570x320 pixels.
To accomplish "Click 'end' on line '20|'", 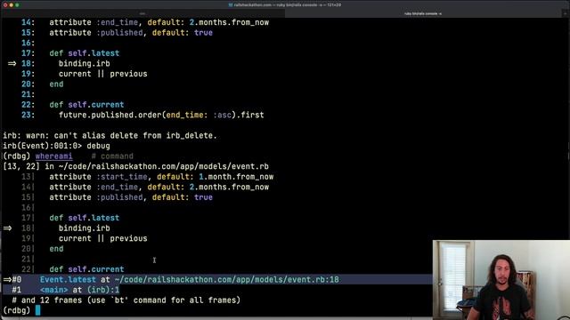I will click(56, 249).
